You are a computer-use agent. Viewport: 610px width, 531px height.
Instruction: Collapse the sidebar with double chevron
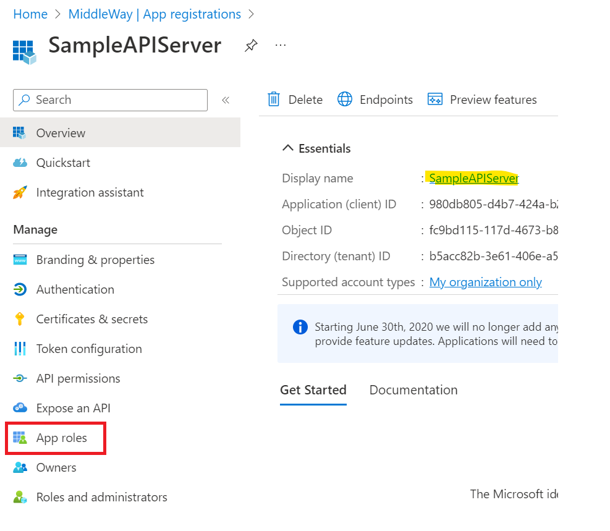coord(226,100)
